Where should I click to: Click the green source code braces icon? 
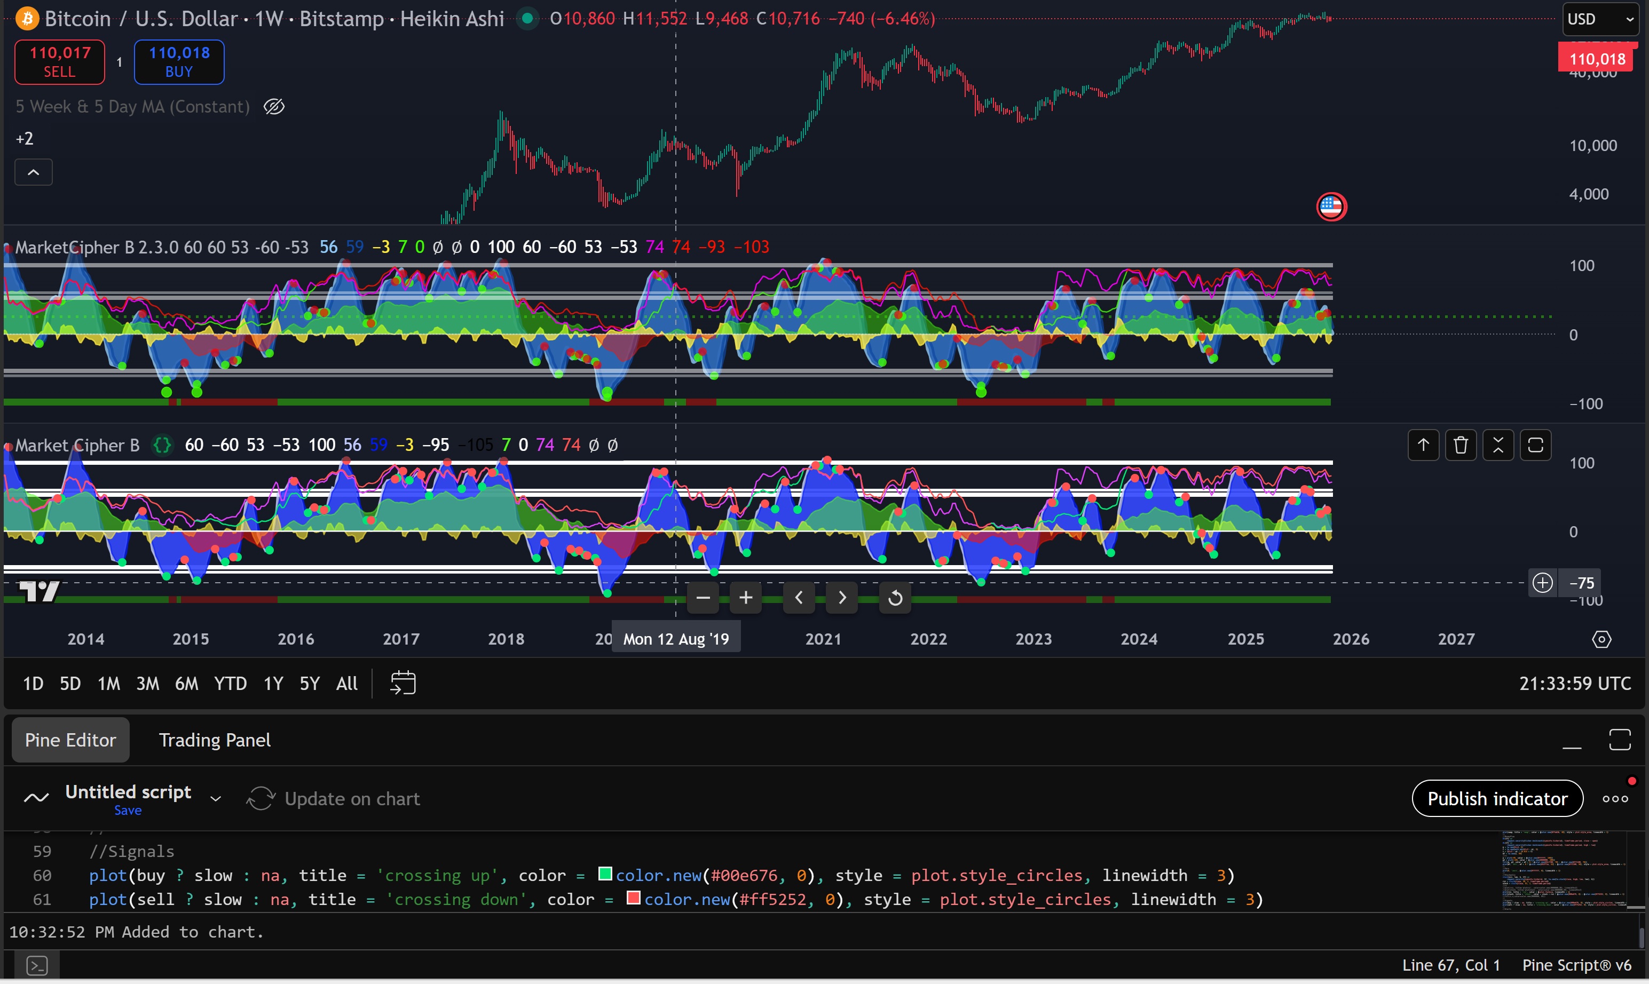162,445
